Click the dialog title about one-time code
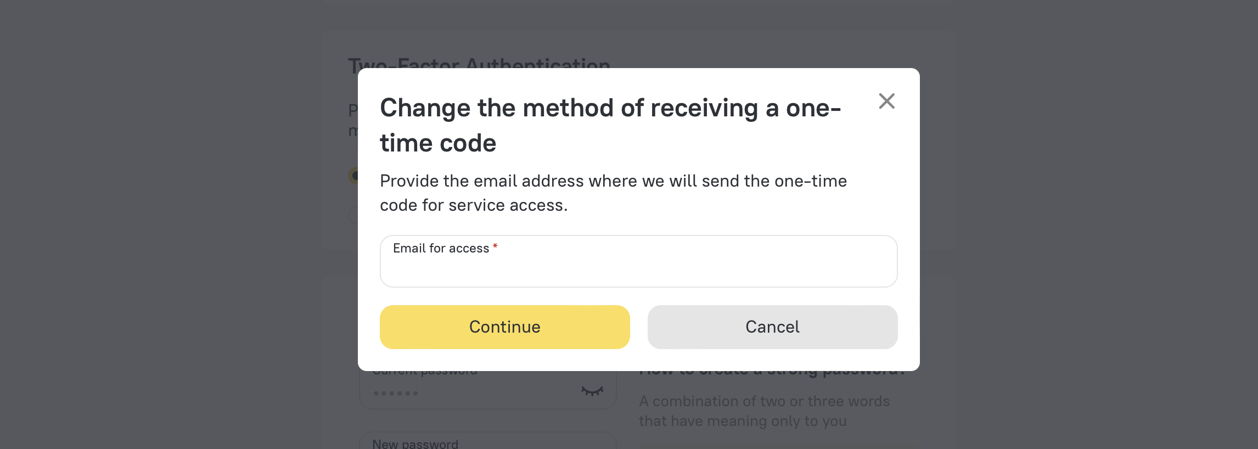The height and width of the screenshot is (449, 1258). (610, 108)
